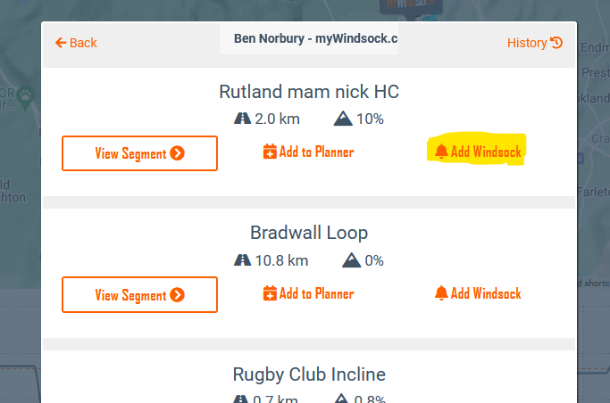Select the Bradwall Loop segment title
Viewport: 610px width, 403px height.
pos(309,233)
